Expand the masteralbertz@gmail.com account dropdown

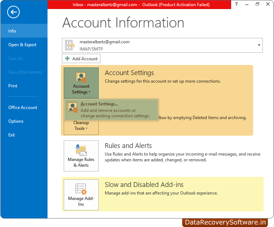coord(162,45)
